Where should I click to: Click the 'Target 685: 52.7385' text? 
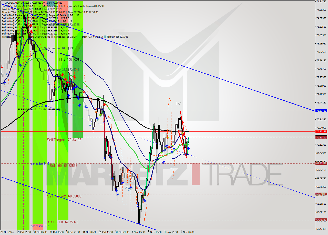(x=117, y=37)
